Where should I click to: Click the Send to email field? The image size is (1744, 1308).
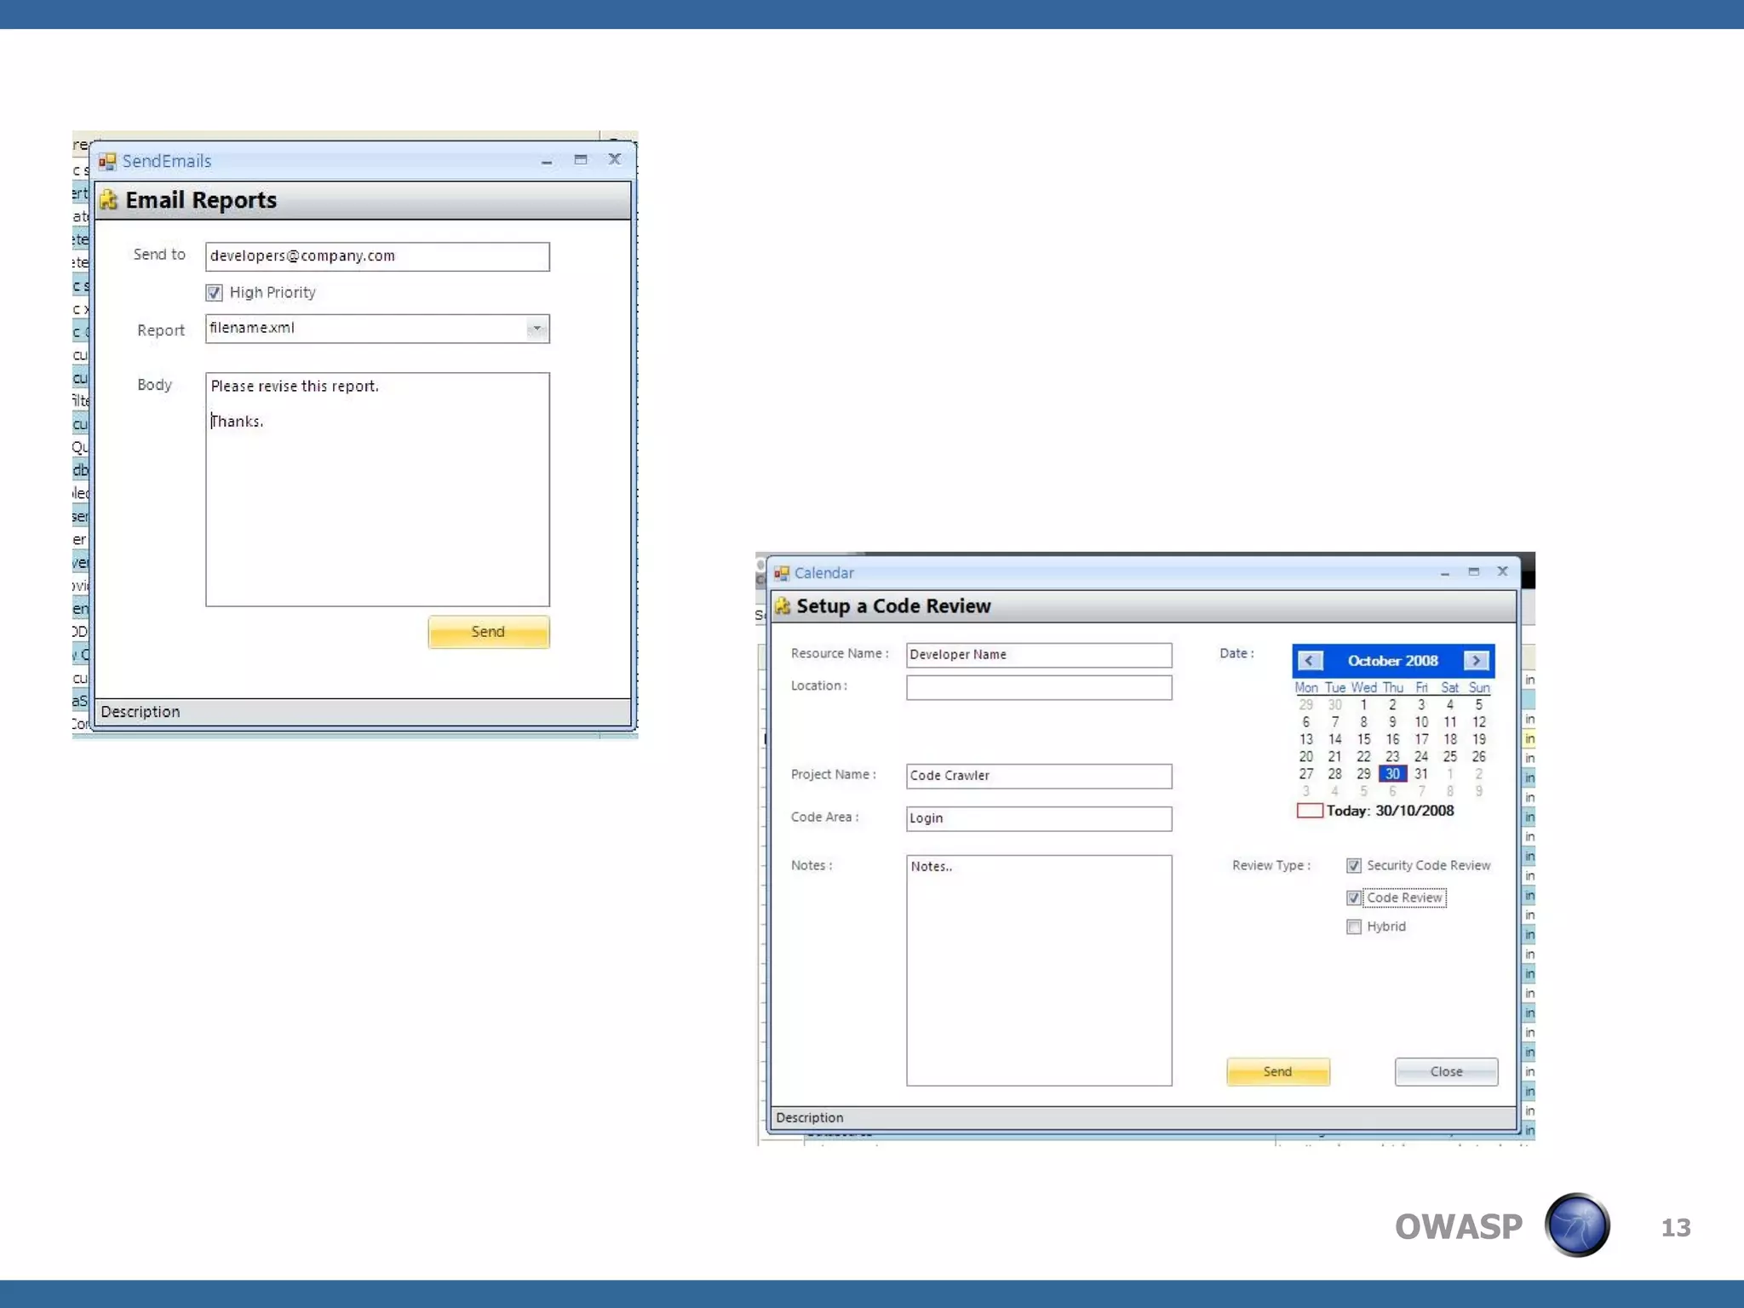pos(376,256)
